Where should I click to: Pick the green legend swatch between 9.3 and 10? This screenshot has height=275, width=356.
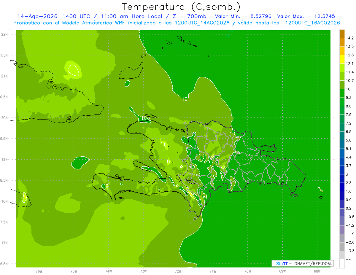(342, 93)
